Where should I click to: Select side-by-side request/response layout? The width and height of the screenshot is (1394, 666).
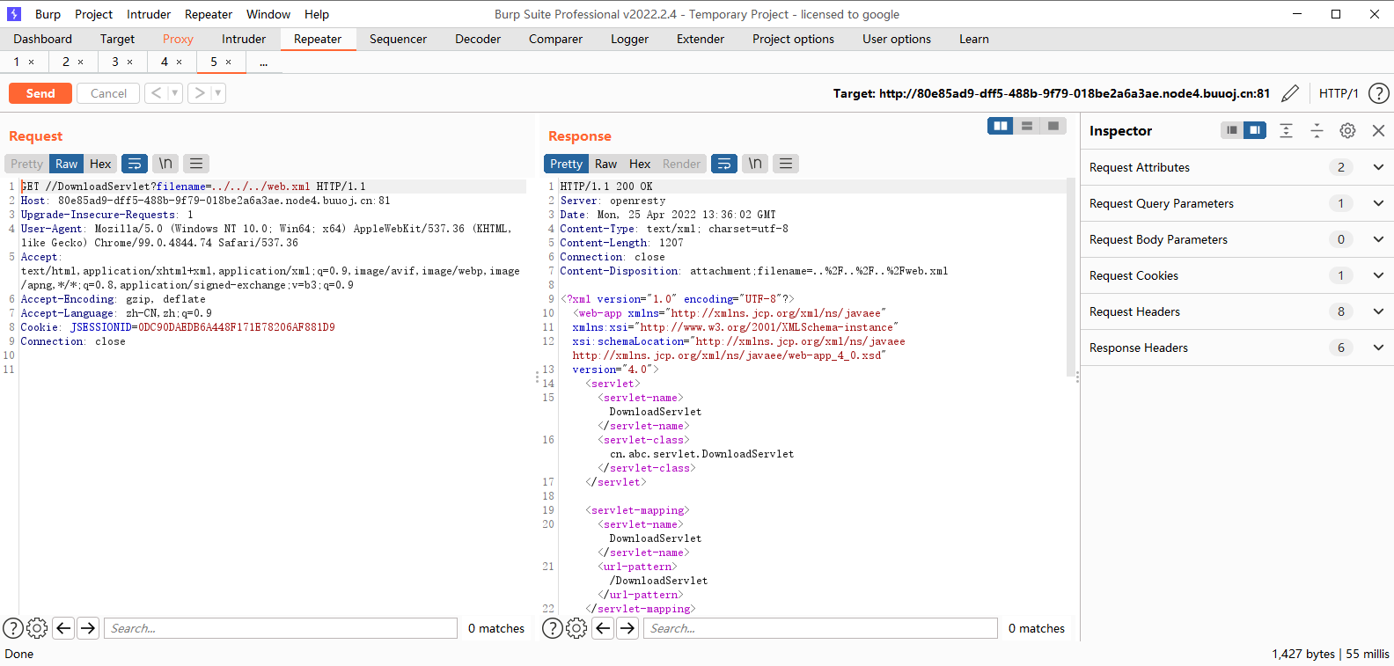click(x=1001, y=126)
